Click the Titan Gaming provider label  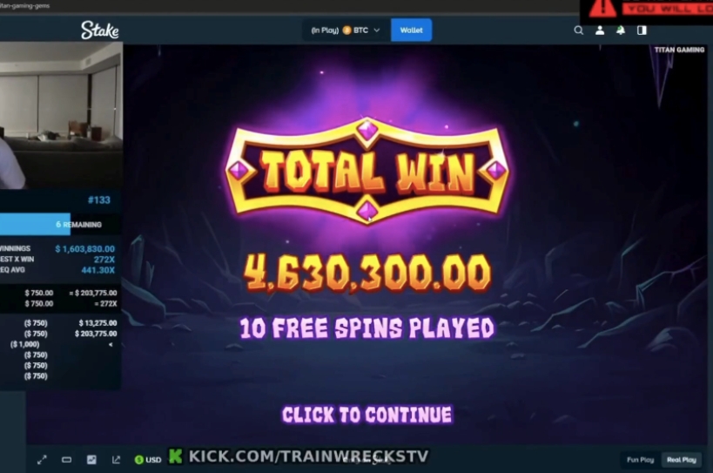(679, 50)
